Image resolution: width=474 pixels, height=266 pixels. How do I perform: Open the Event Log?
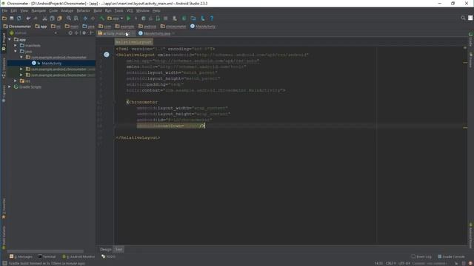tap(421, 256)
